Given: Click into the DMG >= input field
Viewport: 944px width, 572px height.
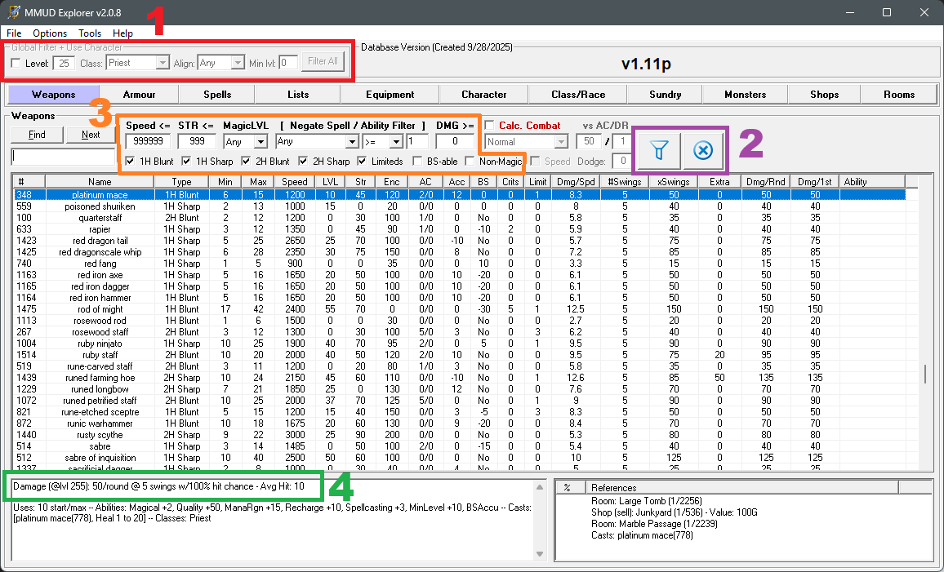Looking at the screenshot, I should tap(454, 142).
